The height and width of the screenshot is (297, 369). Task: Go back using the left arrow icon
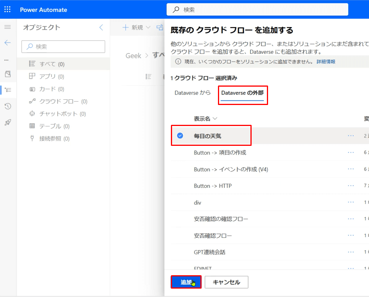[x=8, y=42]
